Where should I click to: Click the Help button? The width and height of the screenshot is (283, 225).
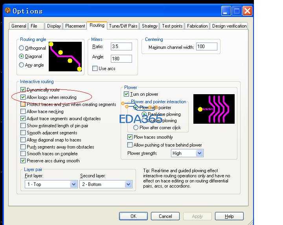click(229, 216)
